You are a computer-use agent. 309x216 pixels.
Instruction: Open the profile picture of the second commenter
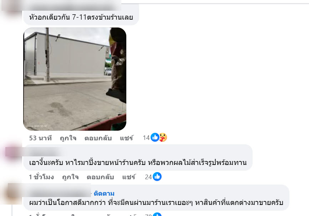[13, 153]
